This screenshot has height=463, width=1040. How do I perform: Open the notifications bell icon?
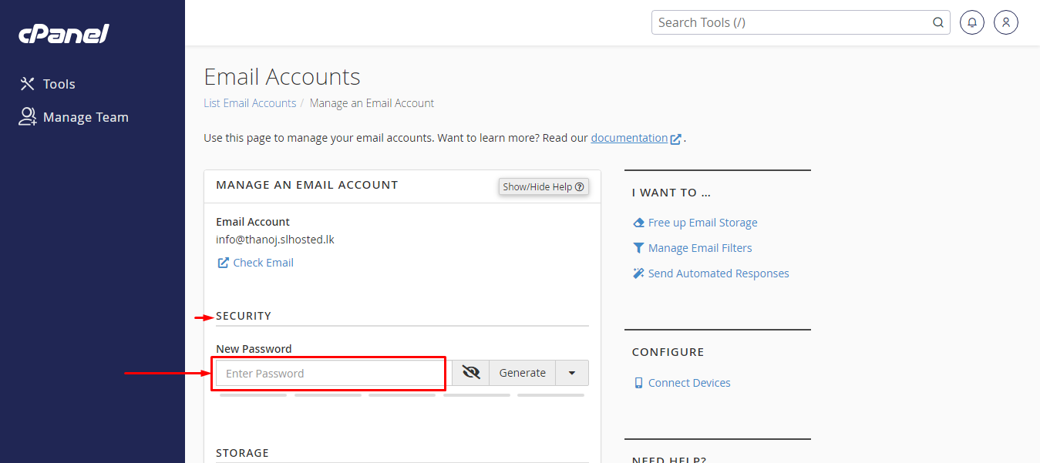[x=972, y=22]
